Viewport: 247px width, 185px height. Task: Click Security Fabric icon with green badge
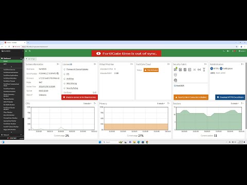175,69
